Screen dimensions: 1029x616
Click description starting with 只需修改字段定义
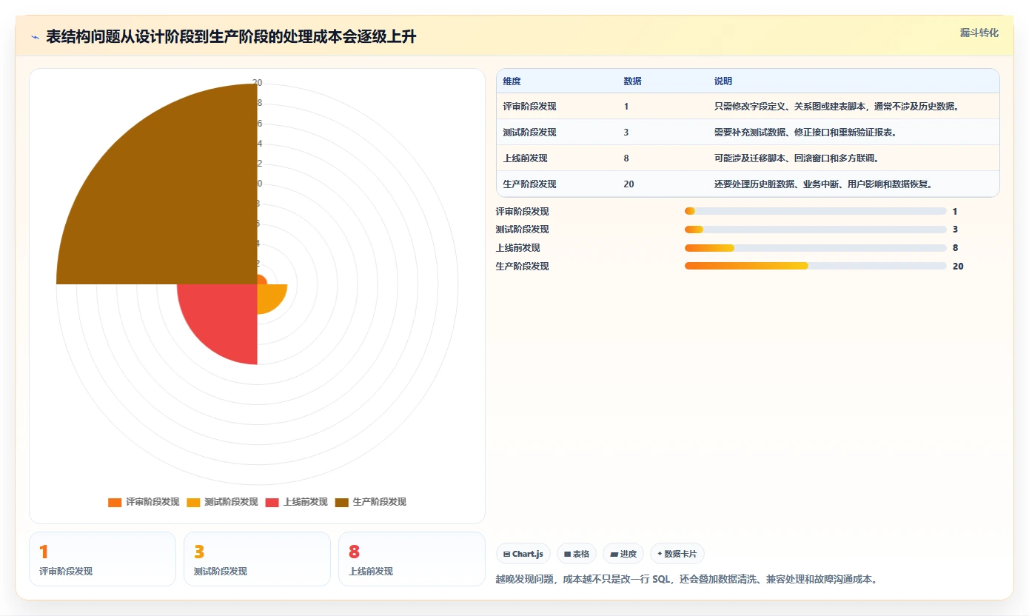pyautogui.click(x=837, y=107)
